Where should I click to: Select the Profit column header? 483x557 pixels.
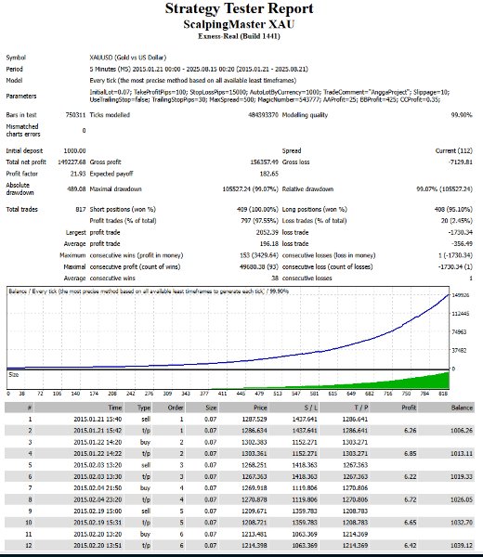point(409,408)
